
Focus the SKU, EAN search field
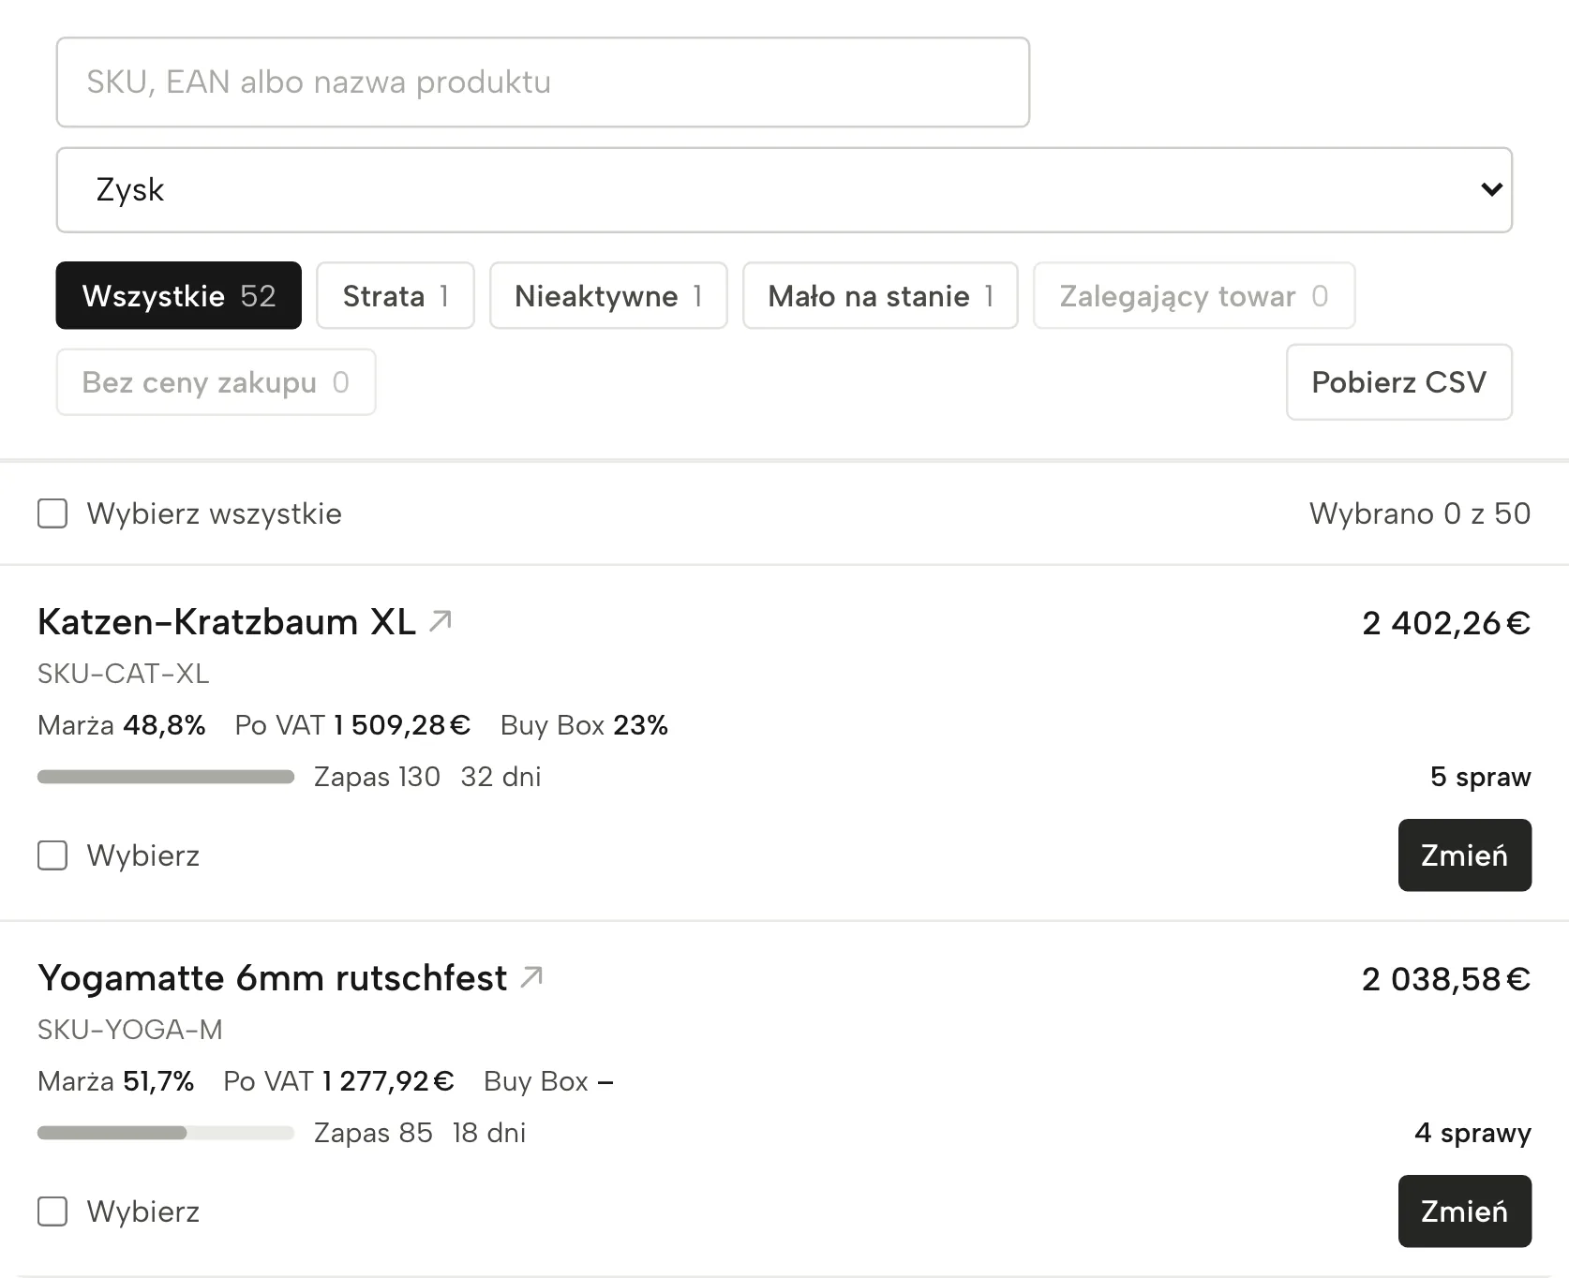click(543, 82)
